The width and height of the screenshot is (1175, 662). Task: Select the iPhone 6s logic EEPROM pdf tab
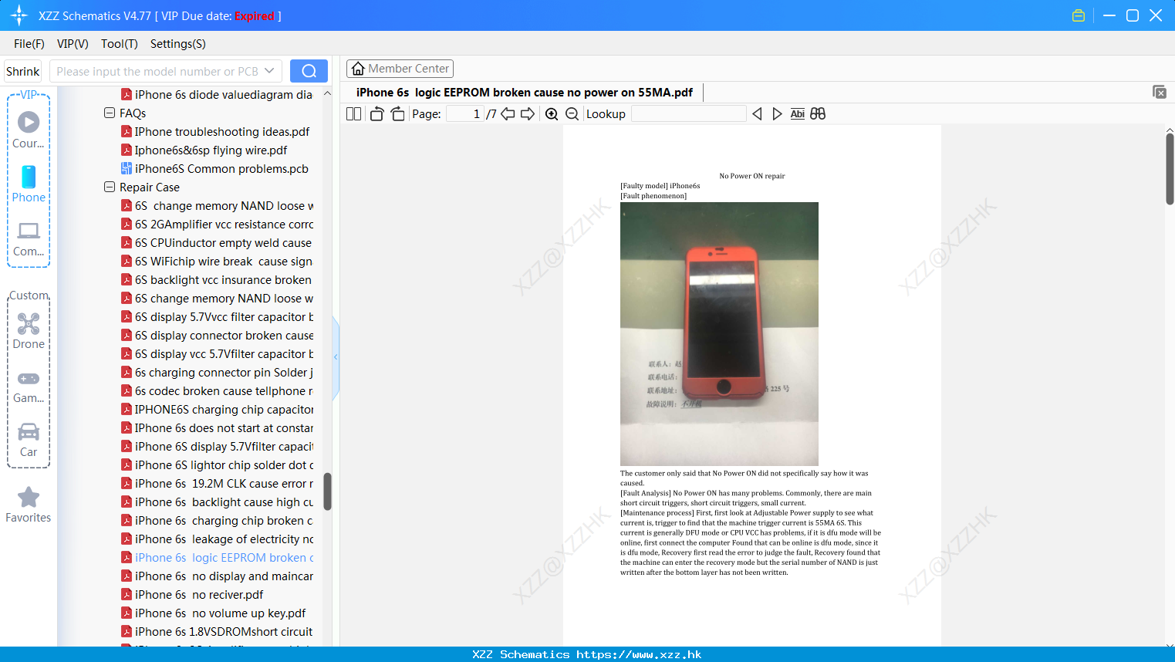click(525, 93)
